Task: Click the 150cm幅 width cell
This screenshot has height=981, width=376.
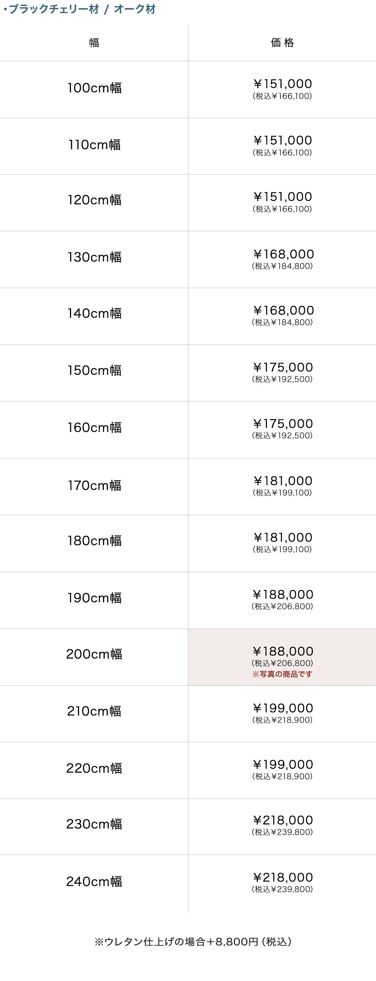Action: tap(94, 371)
